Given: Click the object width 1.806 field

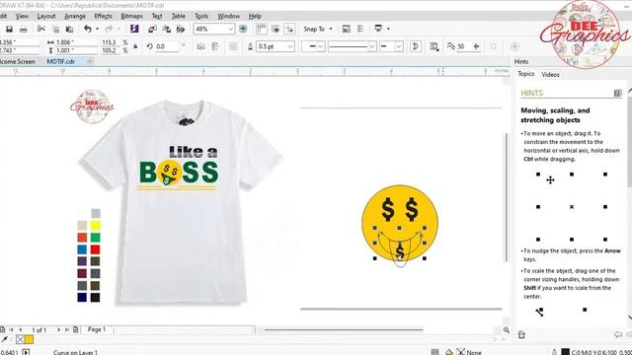Looking at the screenshot, I should click(x=76, y=42).
